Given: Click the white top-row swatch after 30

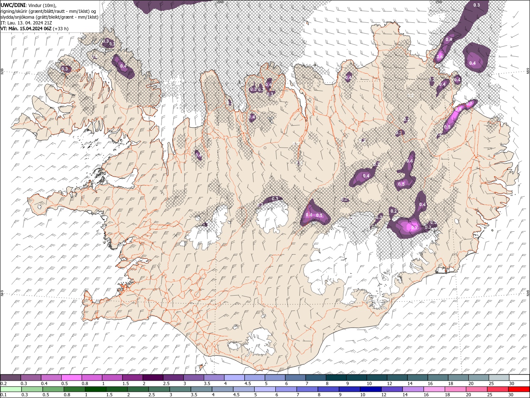Looking at the screenshot, I should pos(519,378).
